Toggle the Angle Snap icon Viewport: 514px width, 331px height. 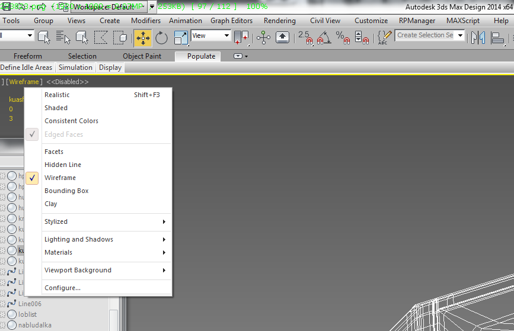(x=324, y=37)
